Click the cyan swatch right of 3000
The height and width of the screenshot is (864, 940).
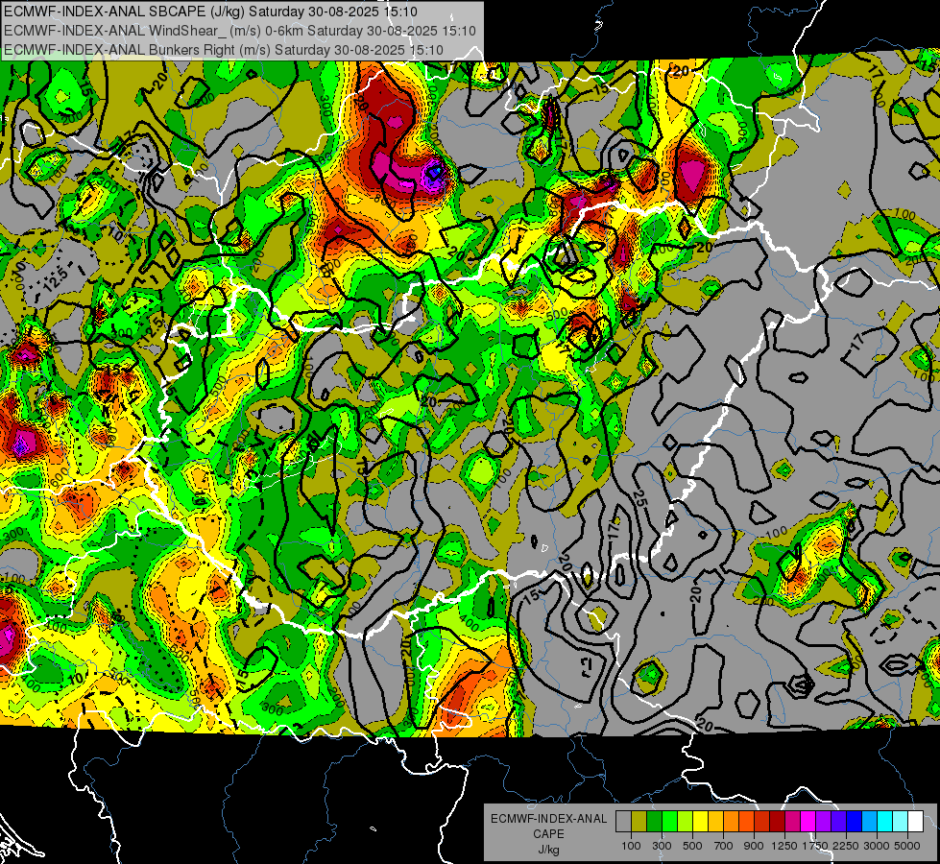click(x=885, y=822)
